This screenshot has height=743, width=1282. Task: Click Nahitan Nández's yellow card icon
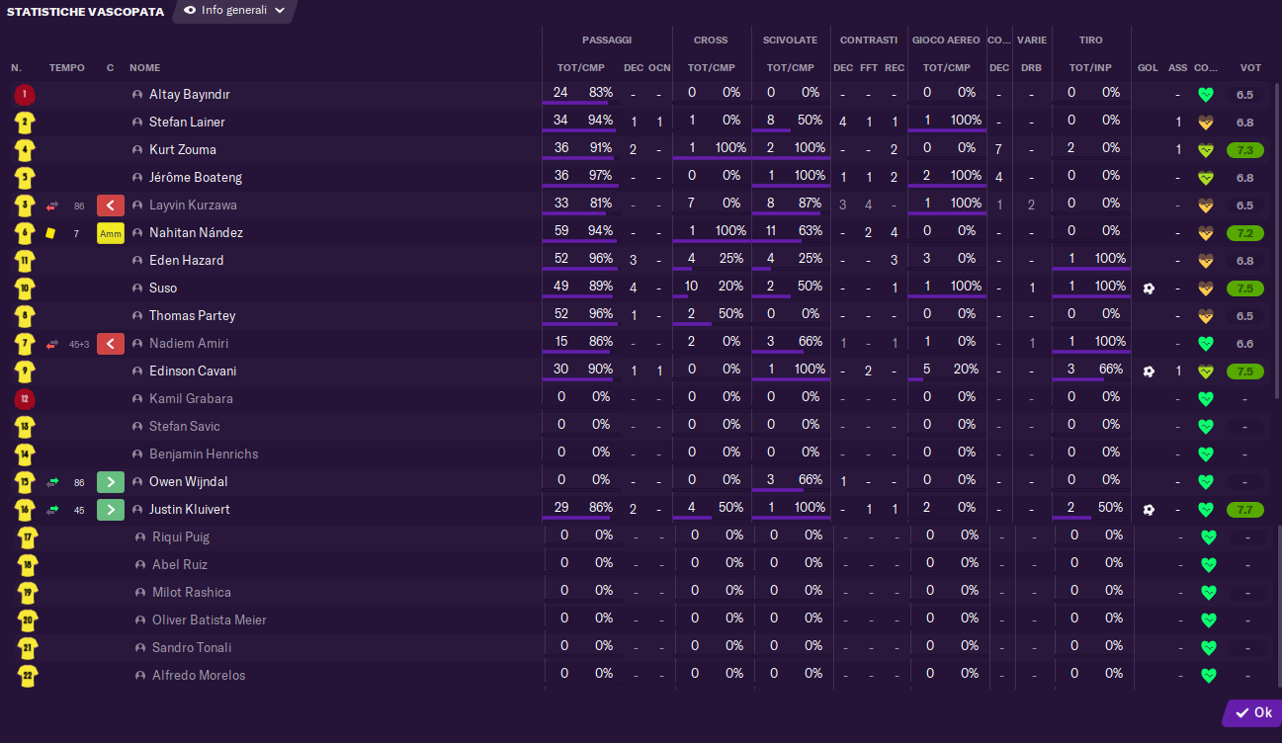[x=50, y=233]
